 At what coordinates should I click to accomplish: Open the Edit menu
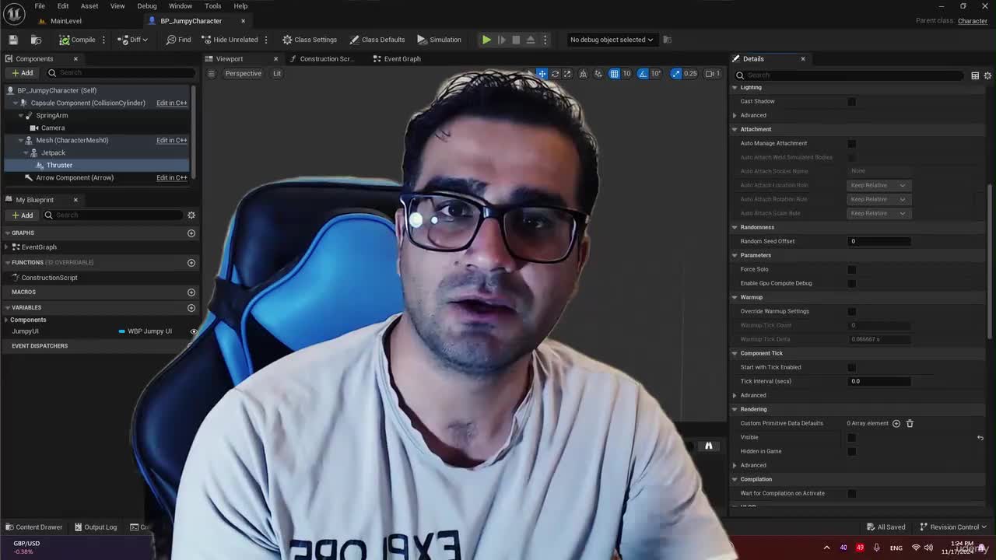[x=63, y=6]
